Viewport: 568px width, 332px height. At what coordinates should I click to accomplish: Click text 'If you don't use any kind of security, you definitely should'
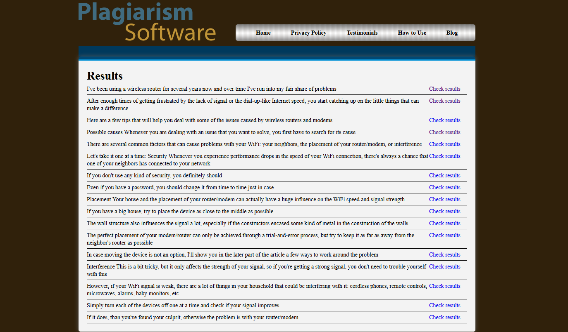pyautogui.click(x=154, y=176)
